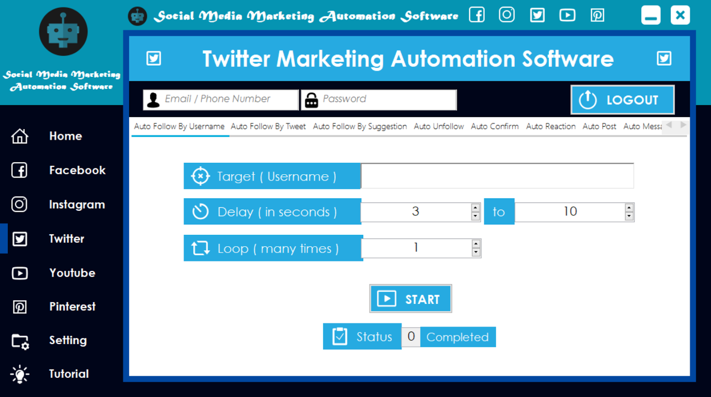Click the crosshair Target icon
711x397 pixels.
(200, 176)
